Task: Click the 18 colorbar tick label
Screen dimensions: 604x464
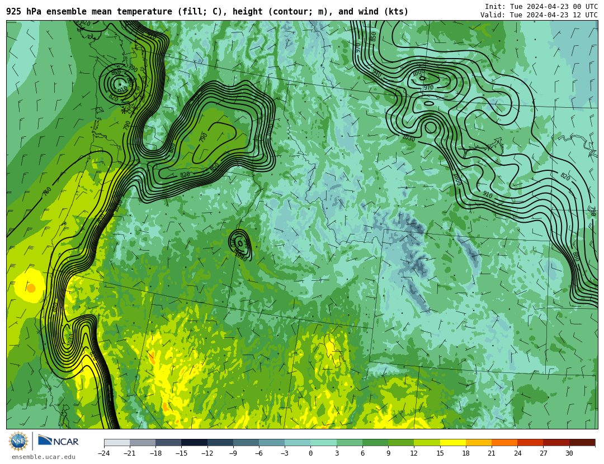Action: click(x=466, y=453)
